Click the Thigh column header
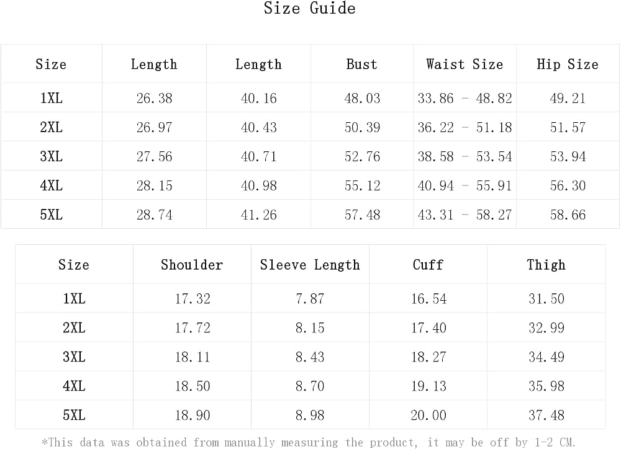 (x=546, y=265)
